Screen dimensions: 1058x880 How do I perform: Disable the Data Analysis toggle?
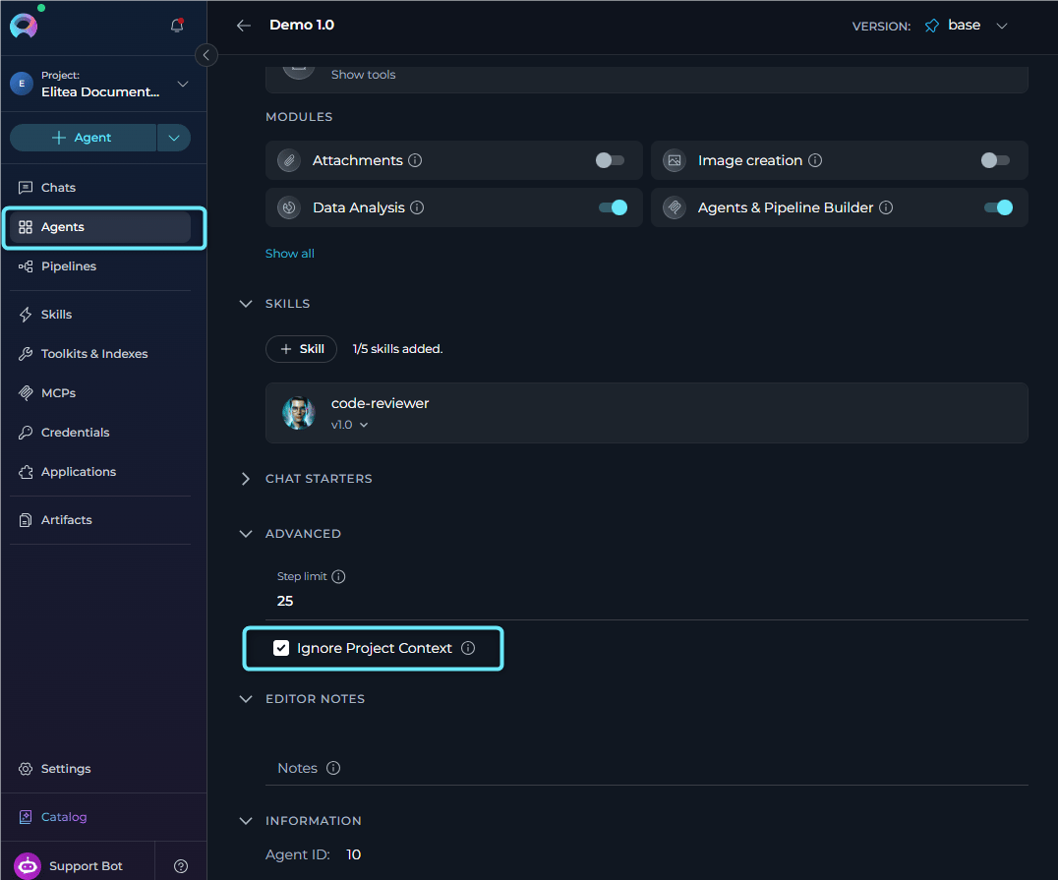(x=613, y=207)
